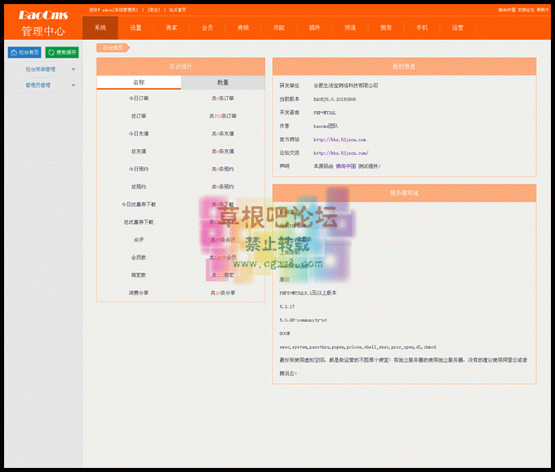Image resolution: width=555 pixels, height=472 pixels.
Task: Click 锦尚中国 link in 声明 row
Action: [x=346, y=166]
